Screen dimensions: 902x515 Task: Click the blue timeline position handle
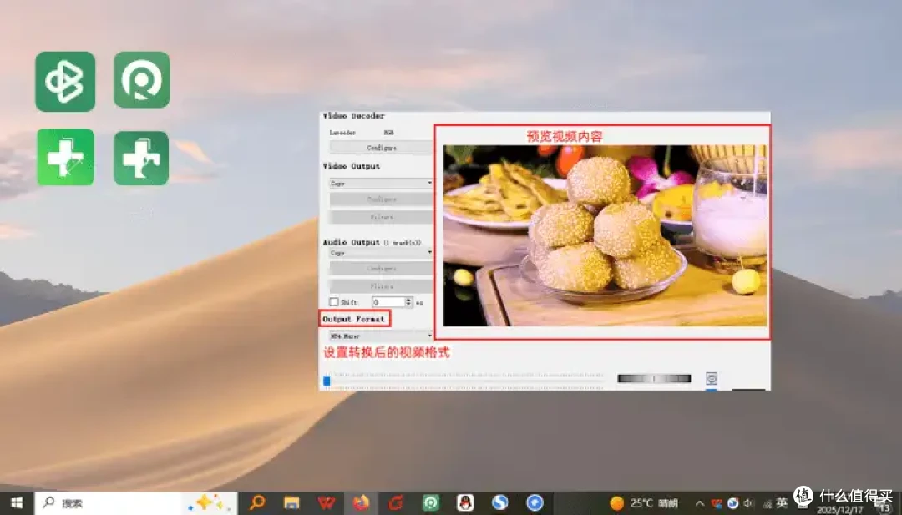327,381
